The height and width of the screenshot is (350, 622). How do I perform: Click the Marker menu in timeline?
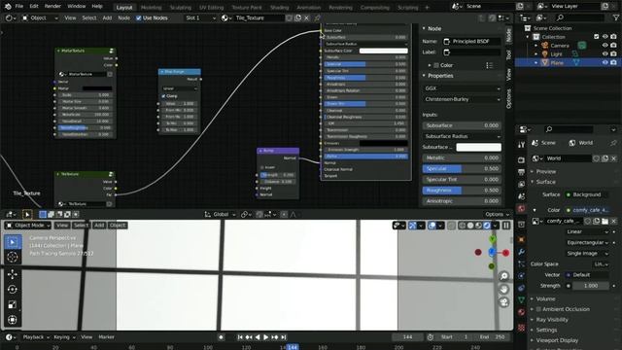coord(106,337)
